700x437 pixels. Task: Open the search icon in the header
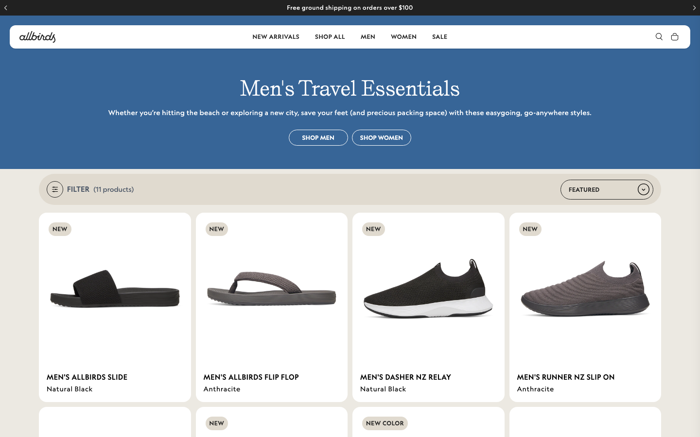(659, 37)
